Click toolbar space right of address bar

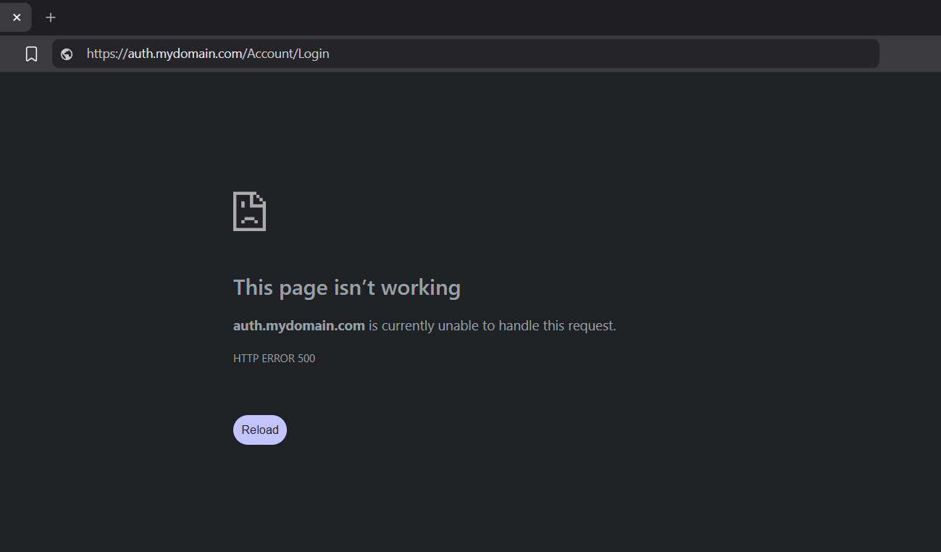tap(909, 54)
